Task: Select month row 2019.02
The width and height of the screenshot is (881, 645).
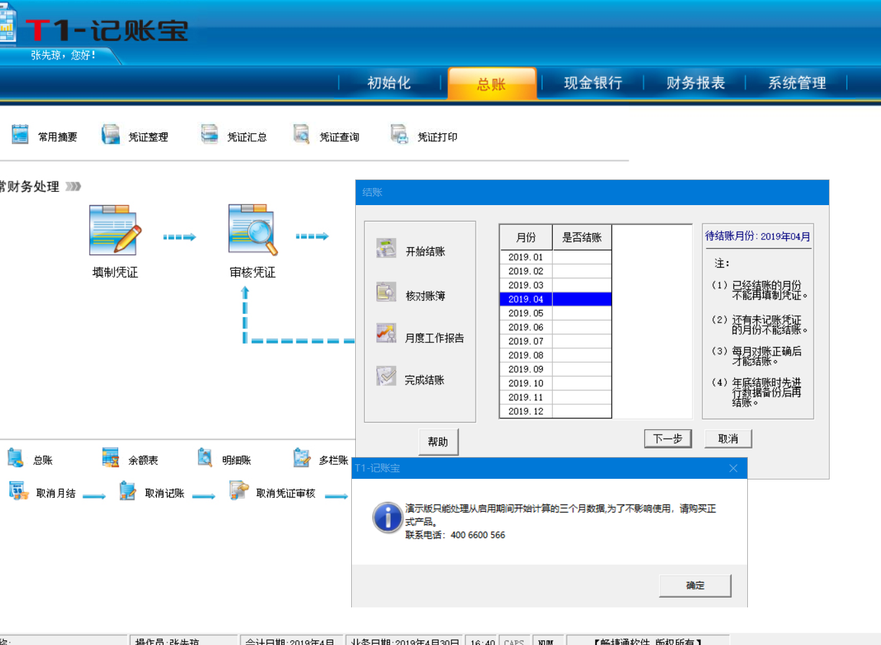Action: pos(555,271)
